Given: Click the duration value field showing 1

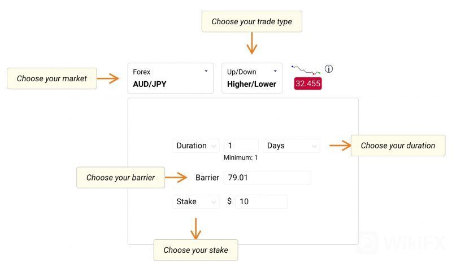Looking at the screenshot, I should point(241,146).
